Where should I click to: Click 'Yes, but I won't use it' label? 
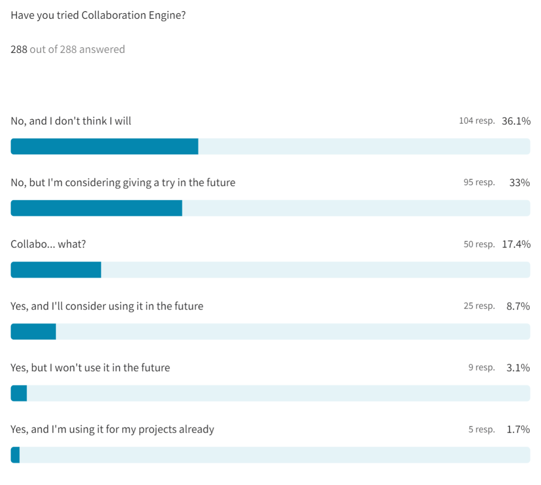coord(90,368)
